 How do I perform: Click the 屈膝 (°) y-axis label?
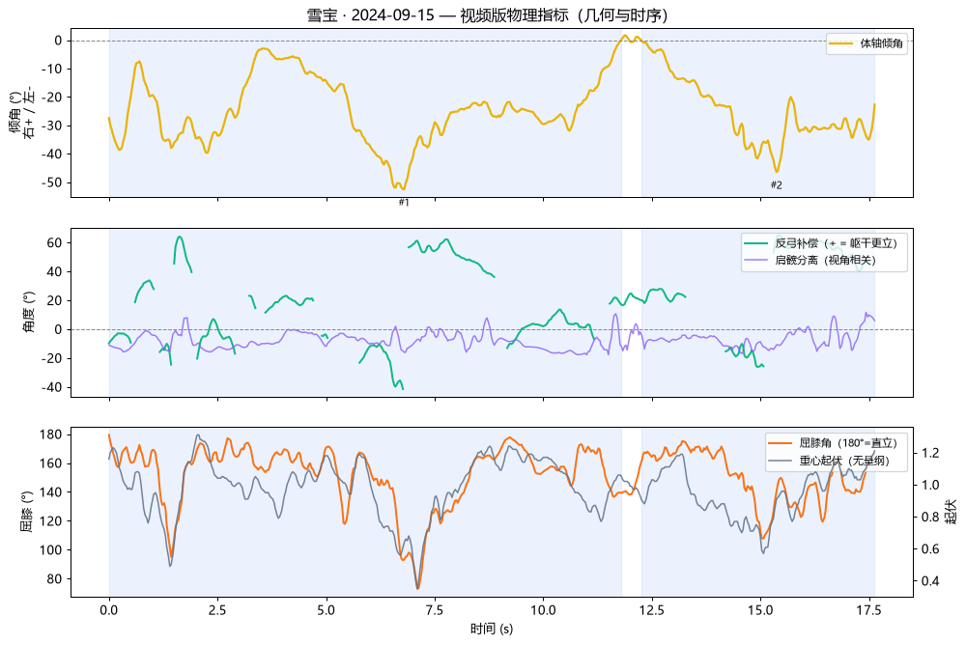[x=26, y=512]
